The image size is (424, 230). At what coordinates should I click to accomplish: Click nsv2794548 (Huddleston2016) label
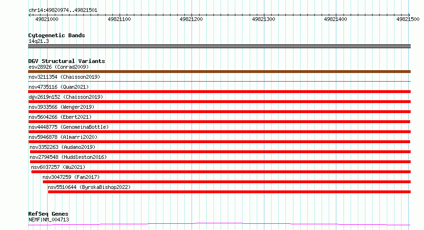68,157
